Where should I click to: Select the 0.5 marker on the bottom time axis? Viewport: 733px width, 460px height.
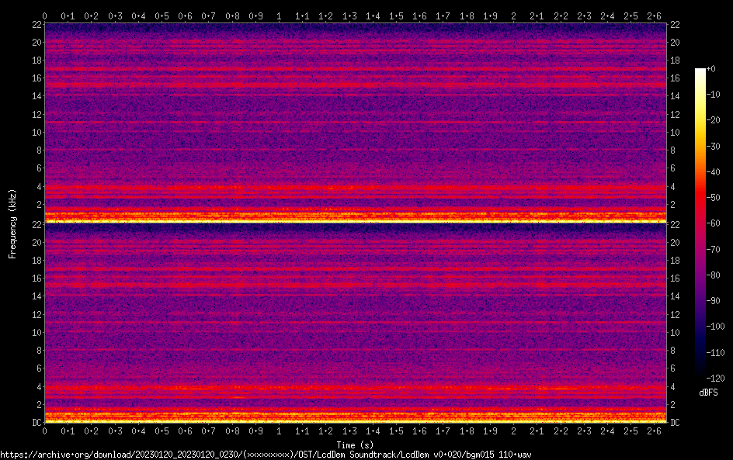point(162,431)
